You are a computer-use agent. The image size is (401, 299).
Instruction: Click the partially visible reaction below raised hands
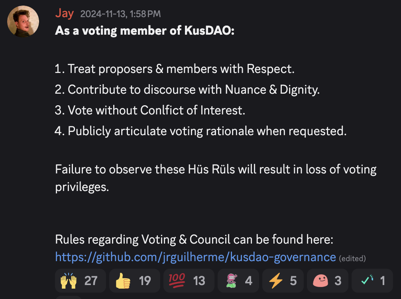pyautogui.click(x=69, y=297)
